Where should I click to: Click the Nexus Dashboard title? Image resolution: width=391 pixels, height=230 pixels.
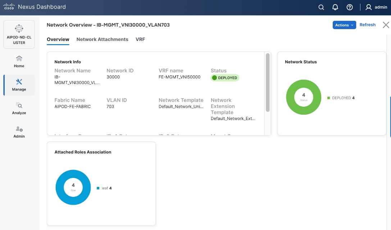(42, 7)
